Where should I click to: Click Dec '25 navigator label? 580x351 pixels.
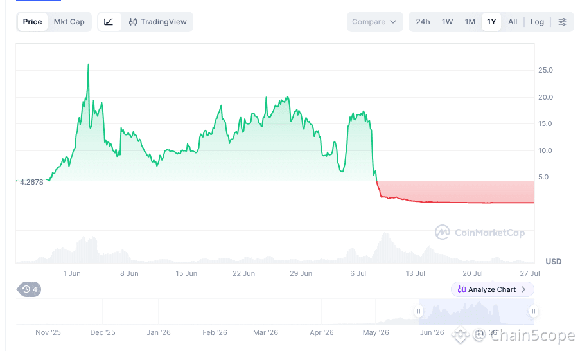103,332
